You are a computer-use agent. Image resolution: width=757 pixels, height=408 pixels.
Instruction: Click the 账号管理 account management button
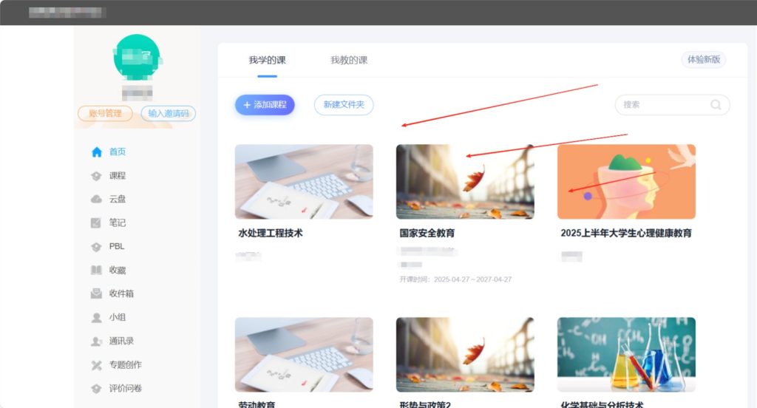[x=105, y=114]
